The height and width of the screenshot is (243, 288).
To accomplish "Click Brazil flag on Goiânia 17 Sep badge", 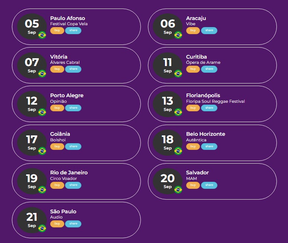I will [x=42, y=151].
